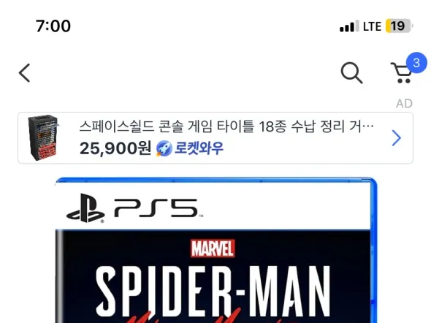Tap the PlayStation symbol on the game cover
This screenshot has width=431, height=323.
click(x=85, y=208)
